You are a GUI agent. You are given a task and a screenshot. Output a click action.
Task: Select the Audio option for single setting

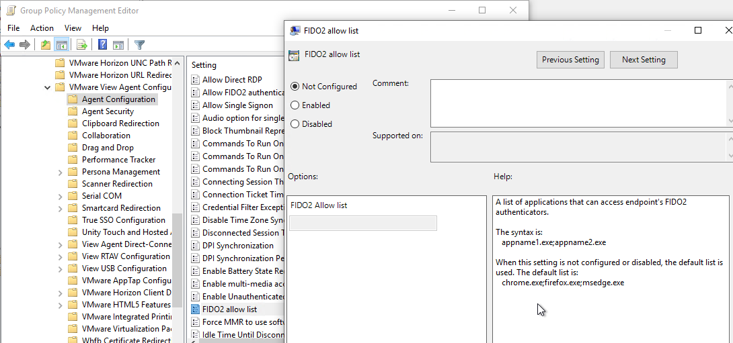(x=243, y=118)
